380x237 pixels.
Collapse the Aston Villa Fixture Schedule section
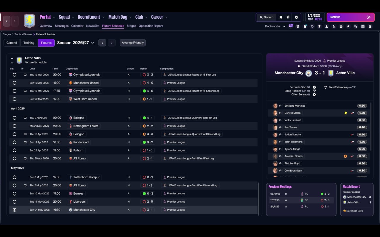[x=12, y=58]
